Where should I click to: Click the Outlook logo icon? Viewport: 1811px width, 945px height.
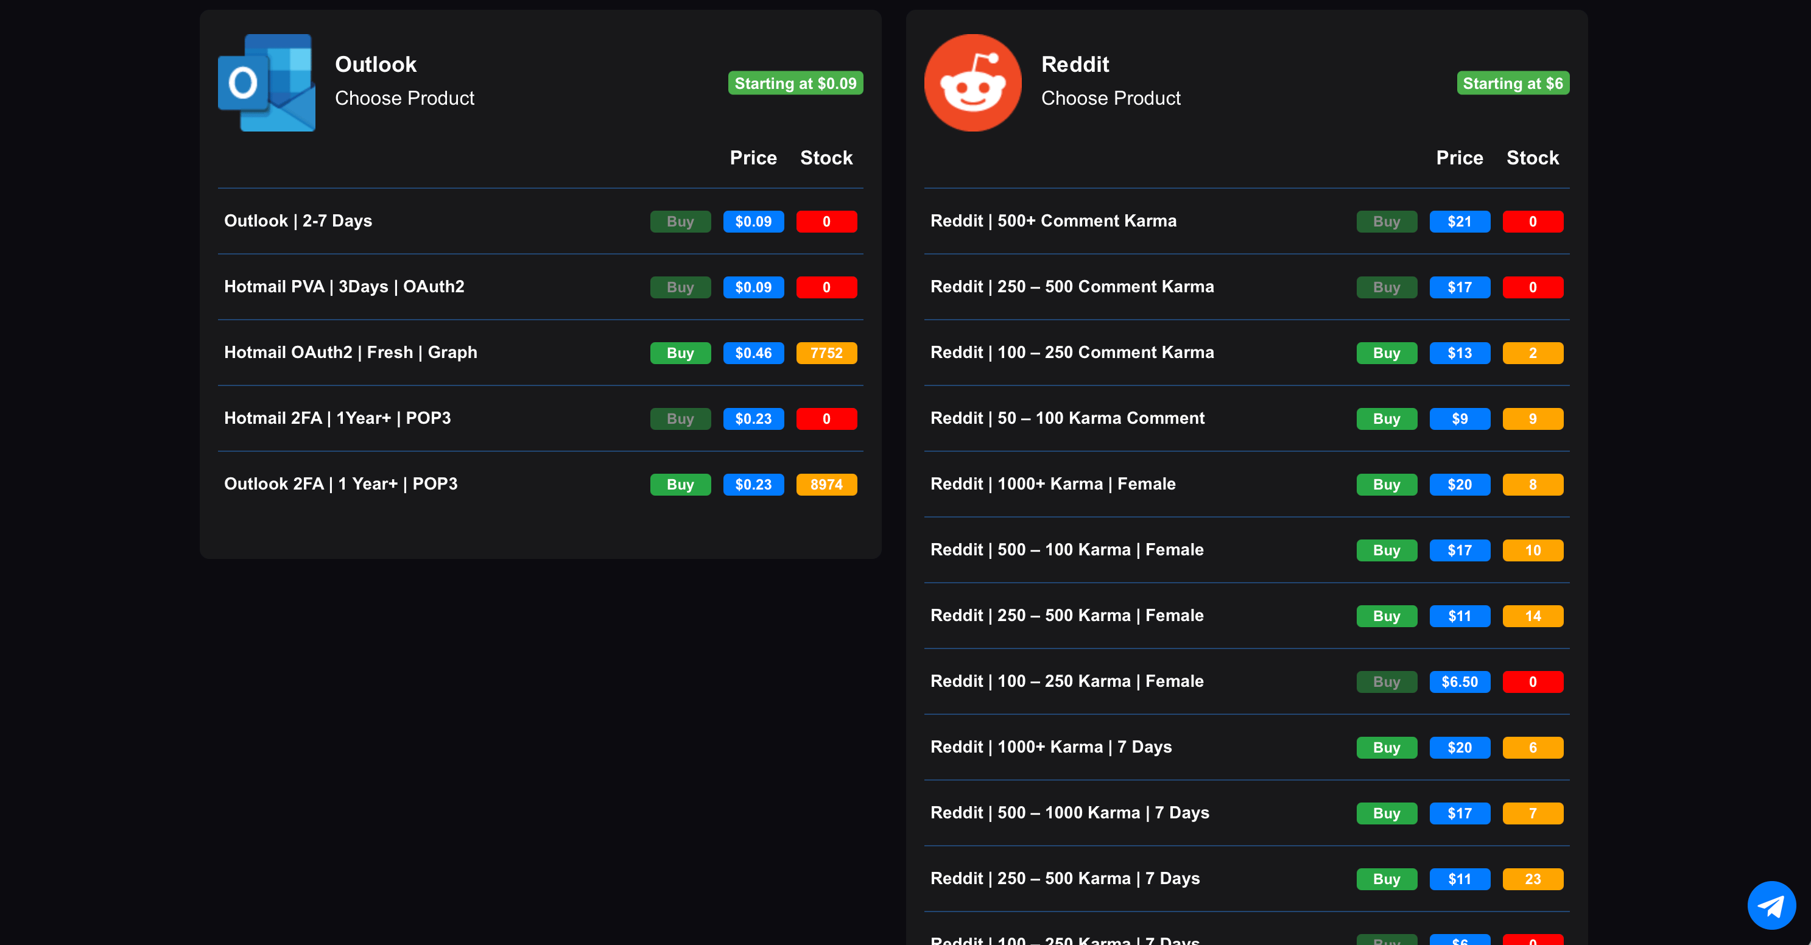click(267, 83)
